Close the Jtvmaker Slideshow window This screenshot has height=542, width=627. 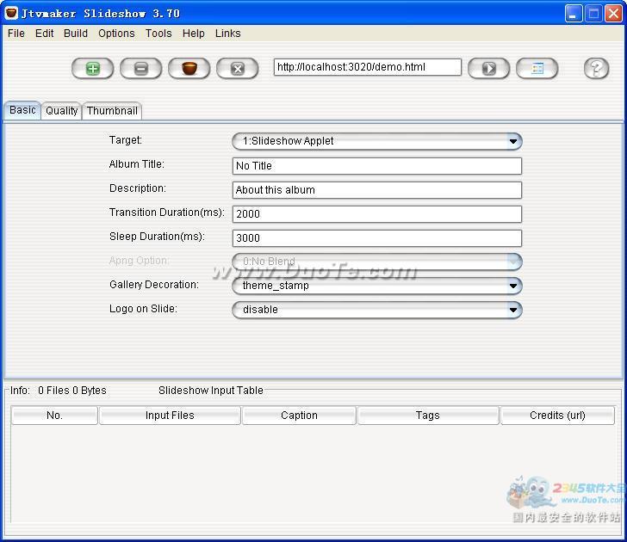(x=613, y=14)
